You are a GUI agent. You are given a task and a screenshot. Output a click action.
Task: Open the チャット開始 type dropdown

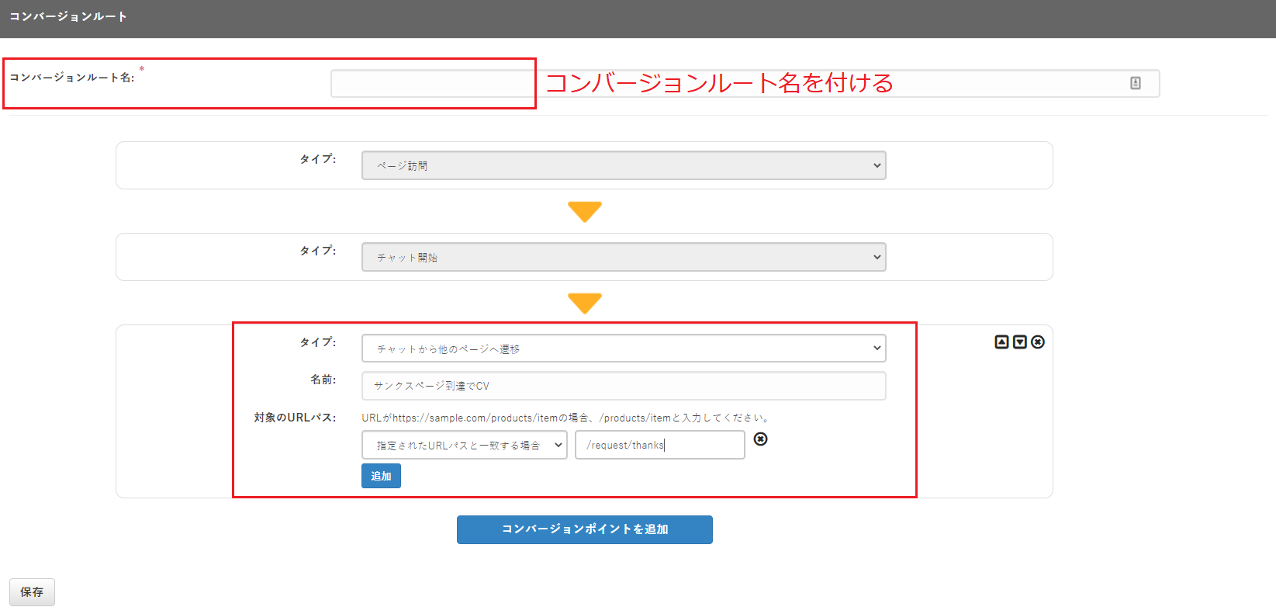click(x=624, y=257)
